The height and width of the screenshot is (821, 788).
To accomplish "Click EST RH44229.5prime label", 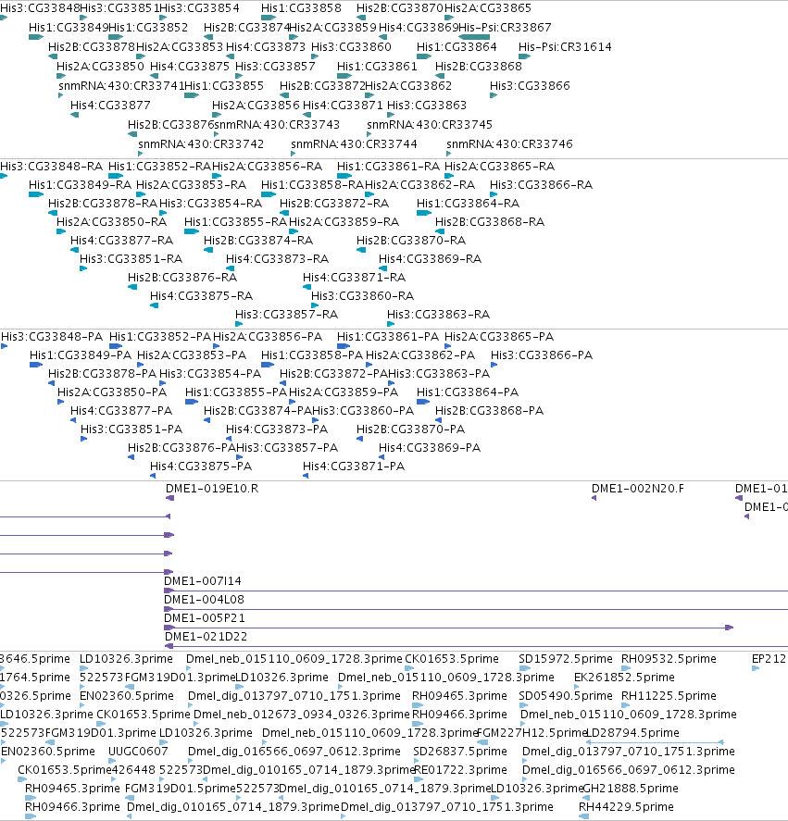I will (x=626, y=806).
